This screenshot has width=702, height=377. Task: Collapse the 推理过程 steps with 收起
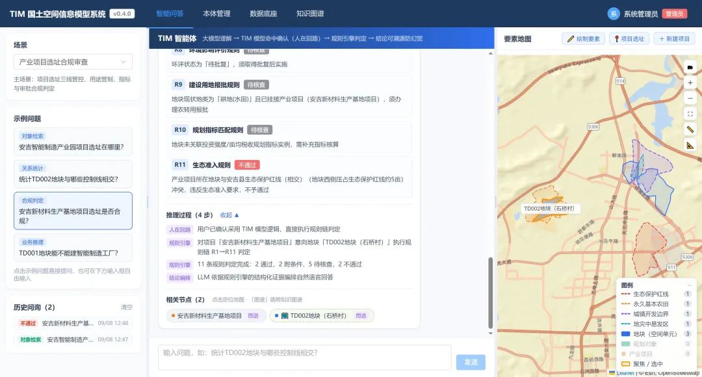(229, 215)
